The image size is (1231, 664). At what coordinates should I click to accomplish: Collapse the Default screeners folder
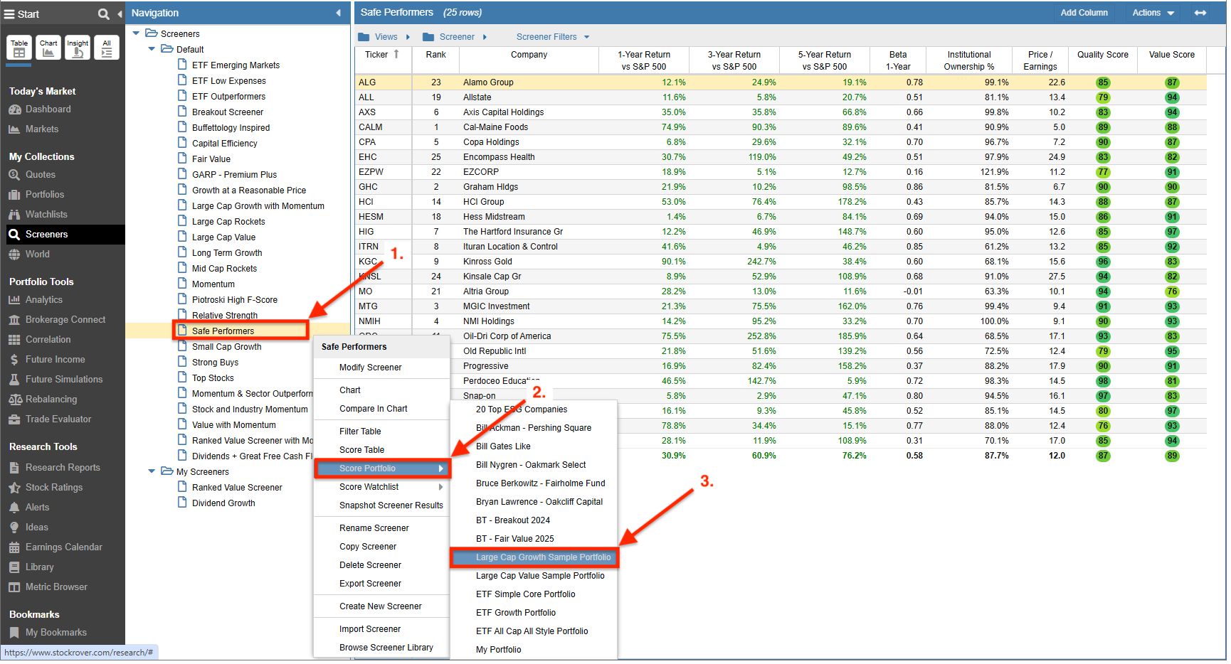pyautogui.click(x=152, y=49)
